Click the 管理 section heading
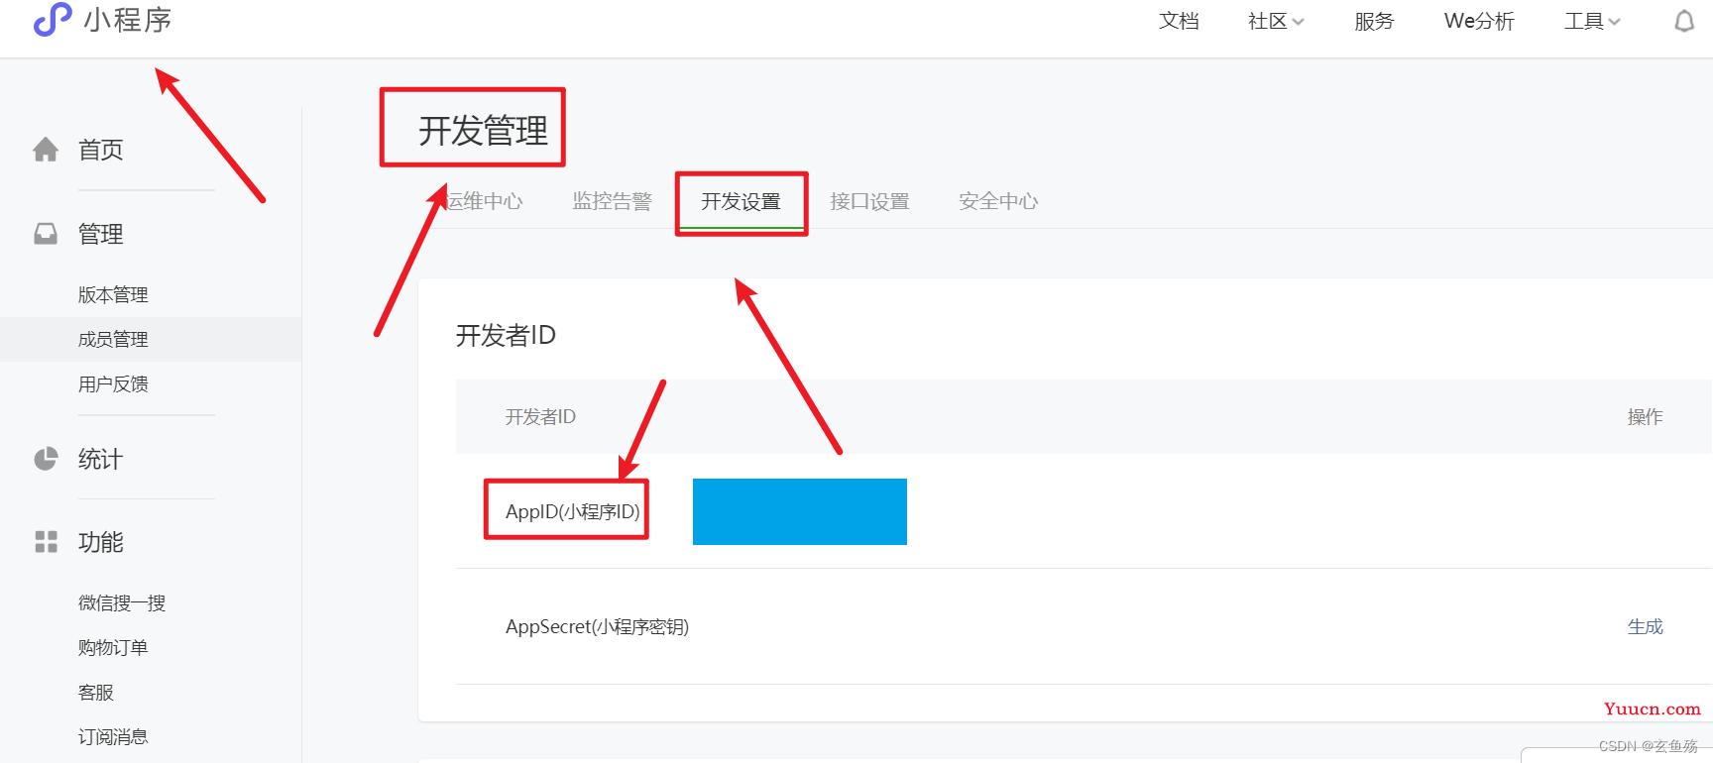Screen dimensions: 1713x763 101,234
